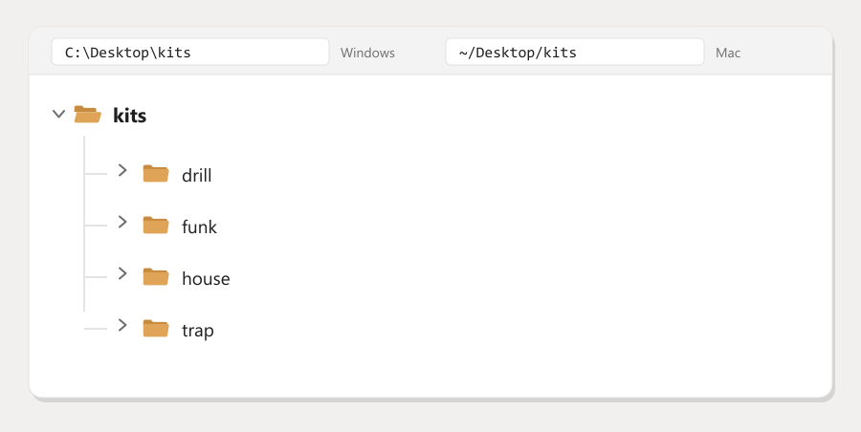The width and height of the screenshot is (861, 432).
Task: Click the funk folder icon
Action: (156, 225)
